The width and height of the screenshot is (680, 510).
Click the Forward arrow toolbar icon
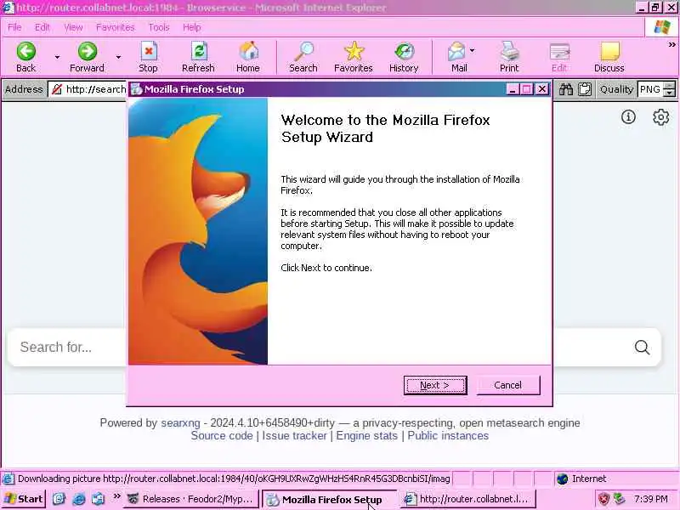88,52
